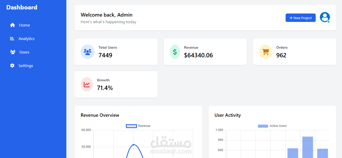
Task: Click the Dashboard title link
Action: click(22, 7)
